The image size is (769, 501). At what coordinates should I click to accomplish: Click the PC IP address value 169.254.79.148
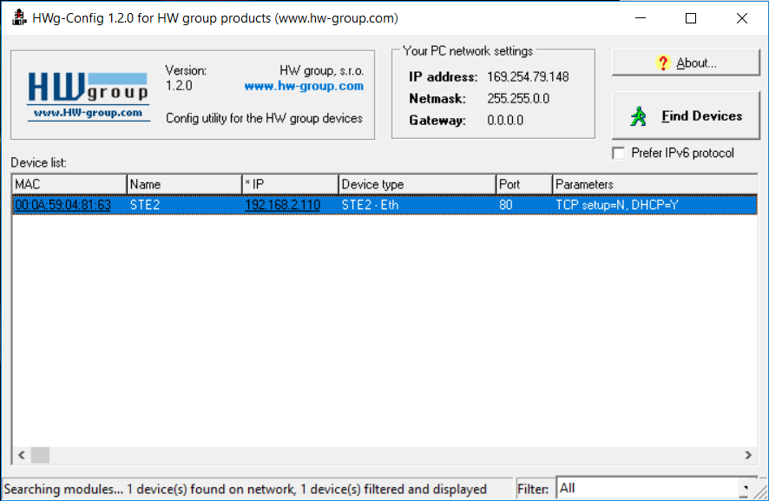(x=528, y=77)
